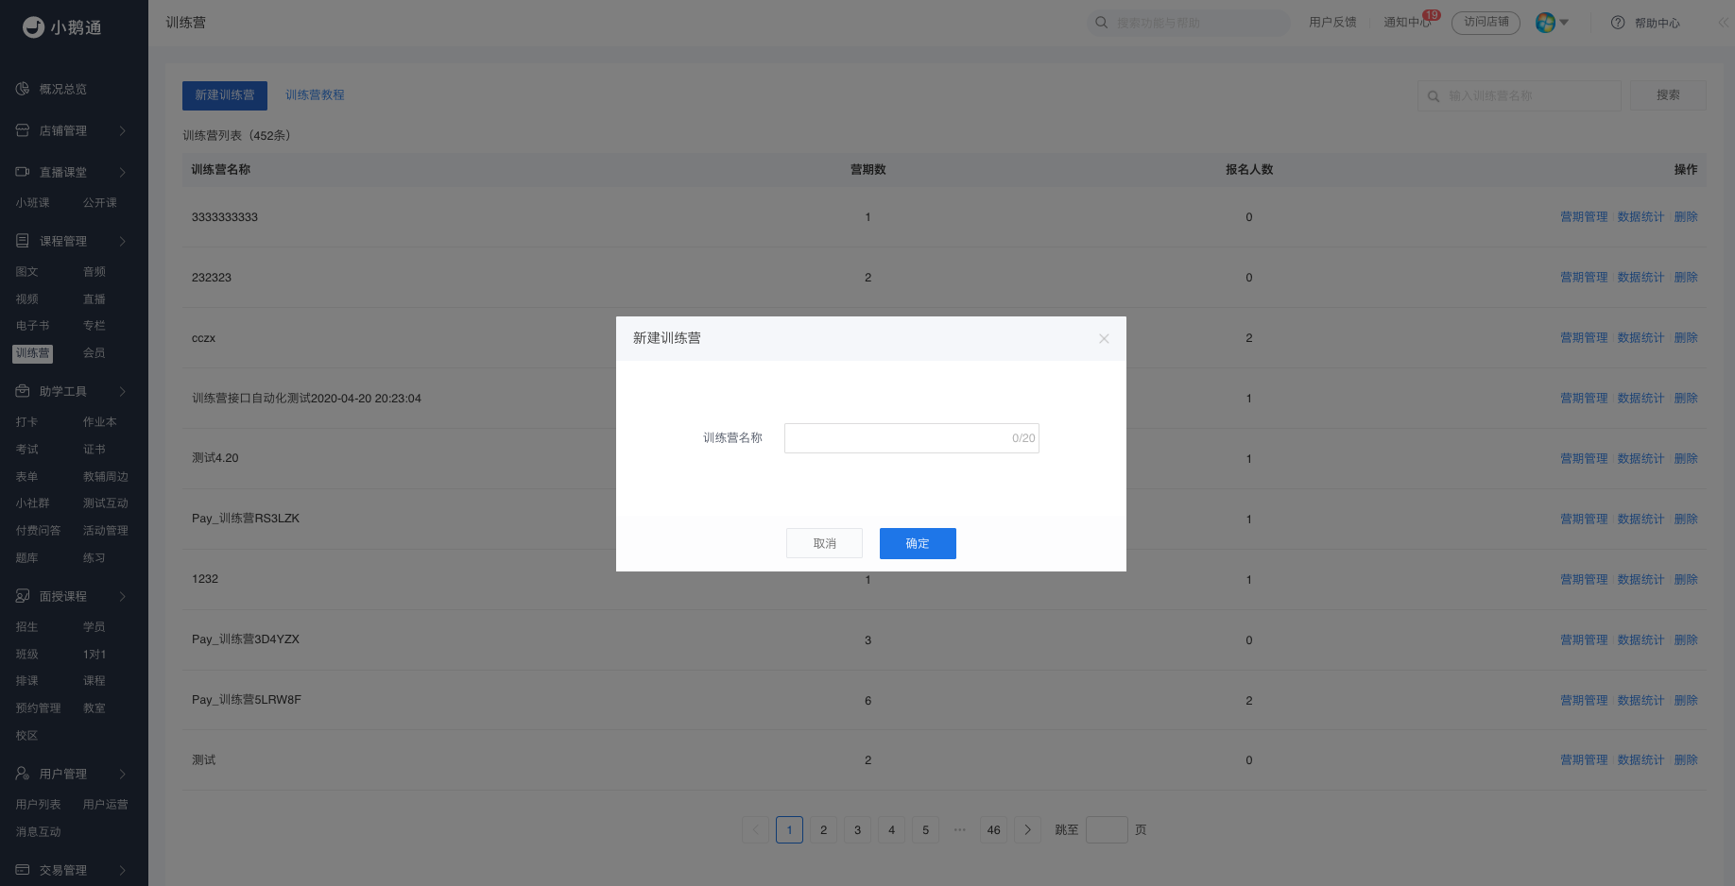1735x886 pixels.
Task: Open 小班课 in the sidebar
Action: click(x=32, y=203)
